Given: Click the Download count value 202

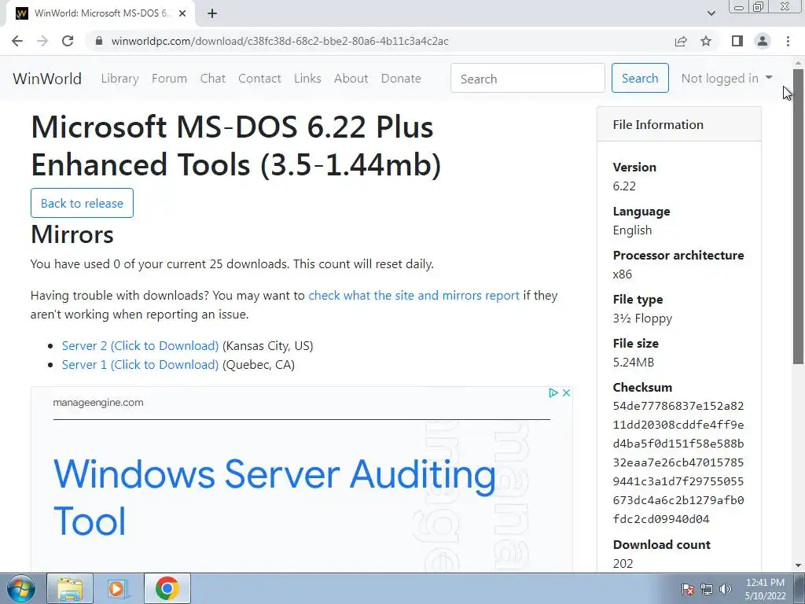Looking at the screenshot, I should click(623, 563).
